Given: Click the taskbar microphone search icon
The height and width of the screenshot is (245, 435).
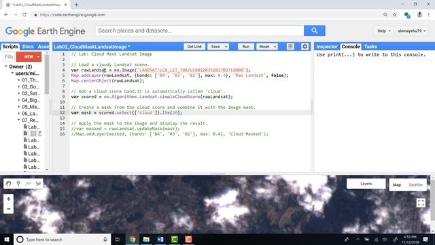Looking at the screenshot, I should tap(105, 239).
